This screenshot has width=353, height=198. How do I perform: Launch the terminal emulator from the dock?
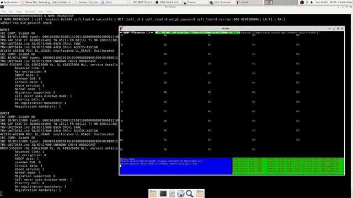pos(163,193)
